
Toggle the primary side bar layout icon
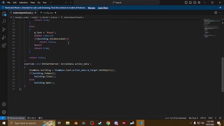click(186, 2)
